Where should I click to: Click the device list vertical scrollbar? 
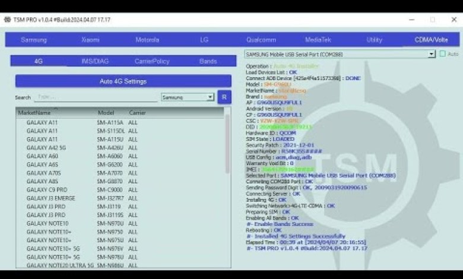click(x=227, y=144)
